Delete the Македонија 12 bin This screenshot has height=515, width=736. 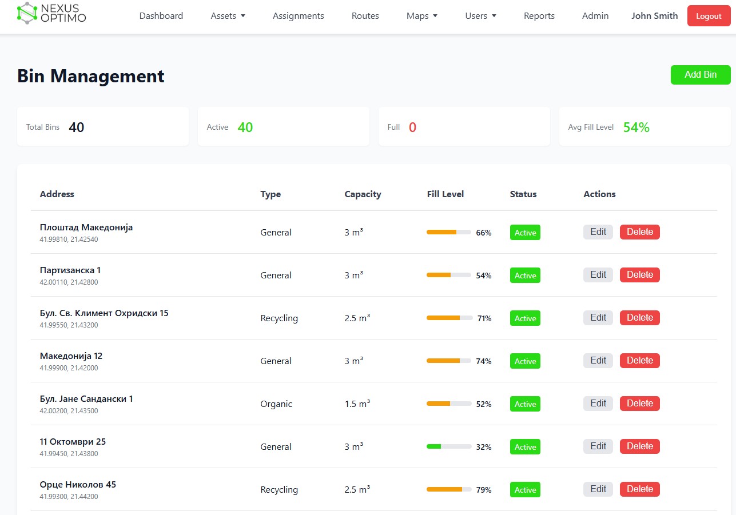pos(640,361)
